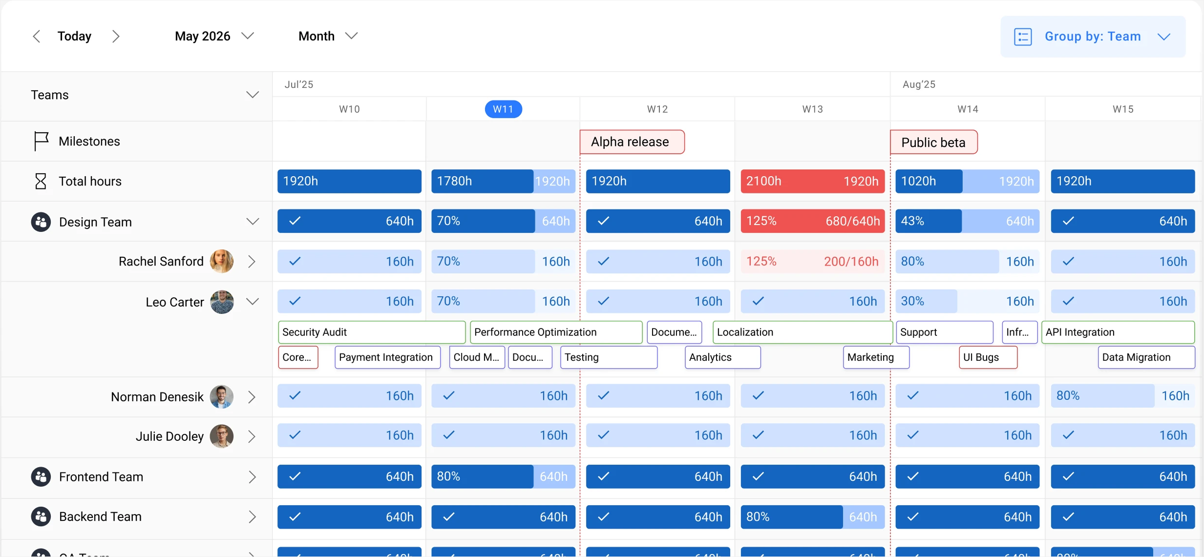Click Norman Denesik's 80% cell in W15
The width and height of the screenshot is (1204, 557).
pyautogui.click(x=1123, y=396)
